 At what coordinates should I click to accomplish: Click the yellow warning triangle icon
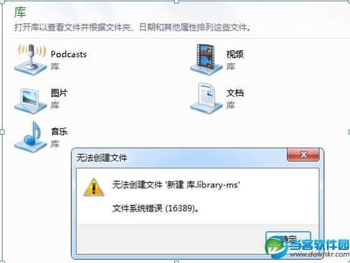click(94, 187)
